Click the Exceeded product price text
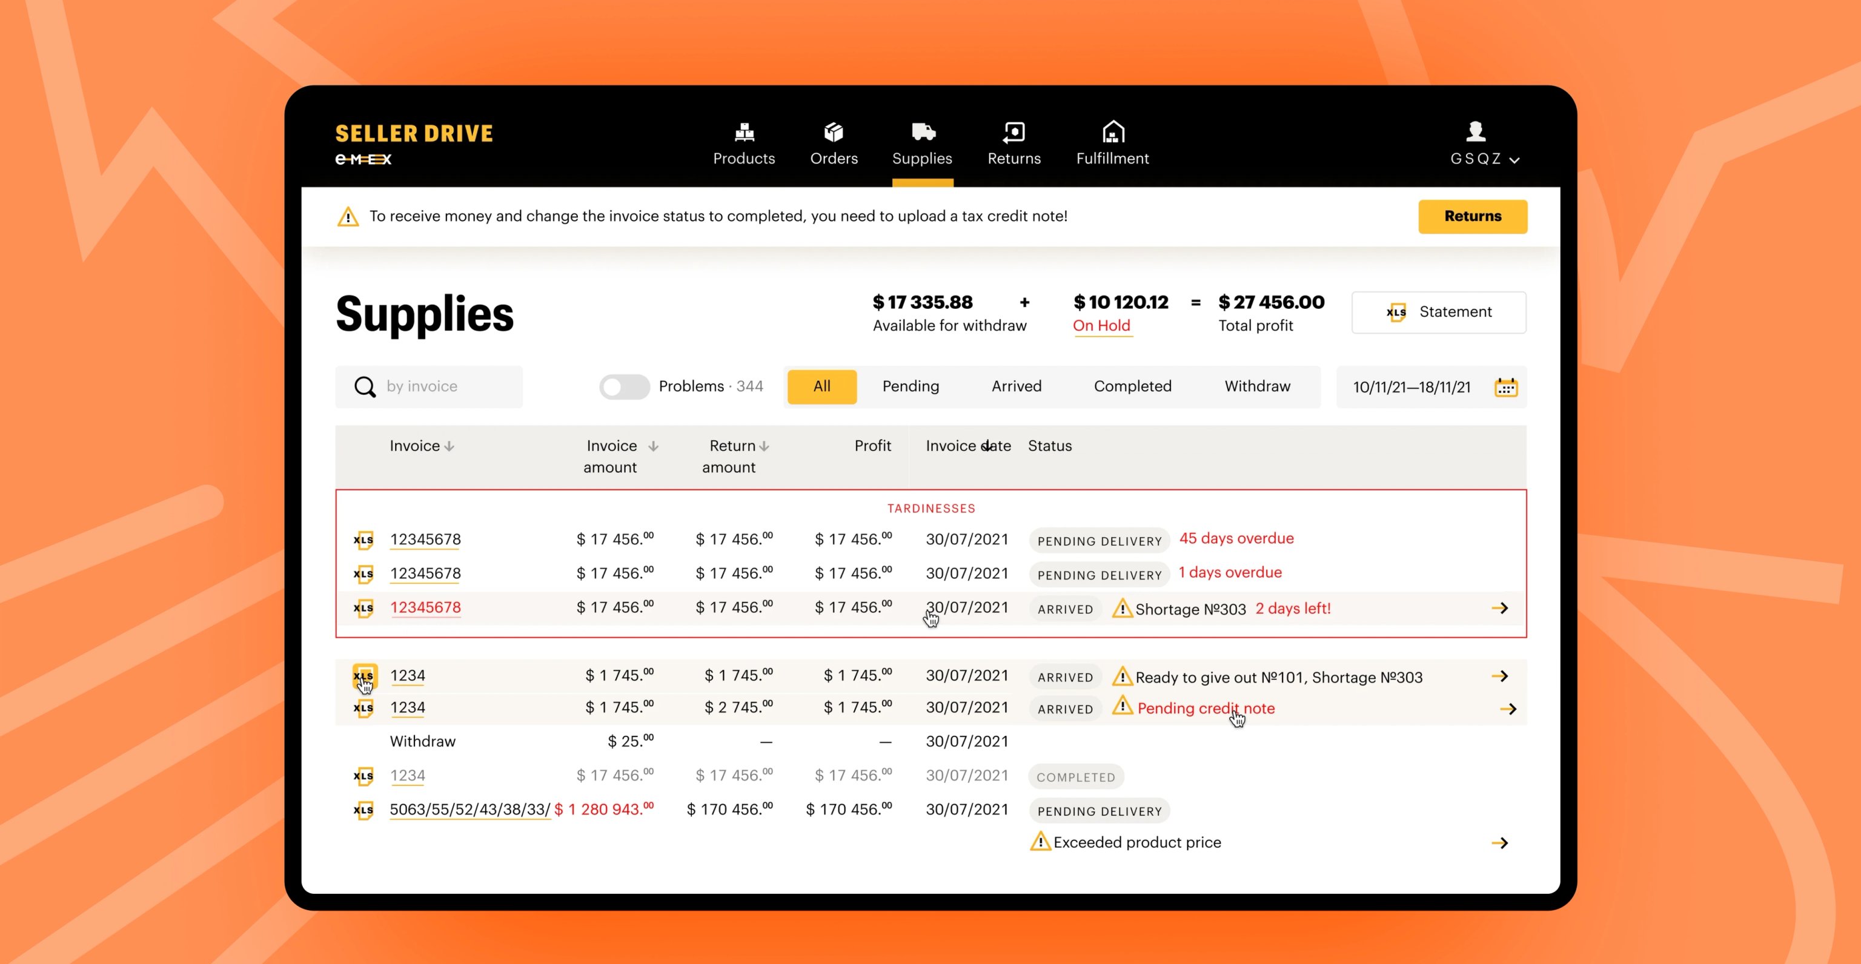Image resolution: width=1861 pixels, height=964 pixels. [1137, 842]
